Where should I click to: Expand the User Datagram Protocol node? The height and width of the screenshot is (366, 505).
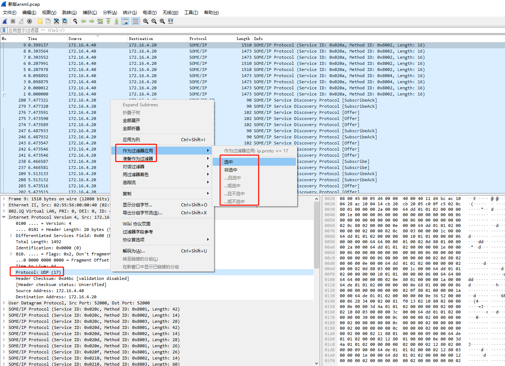pos(4,303)
